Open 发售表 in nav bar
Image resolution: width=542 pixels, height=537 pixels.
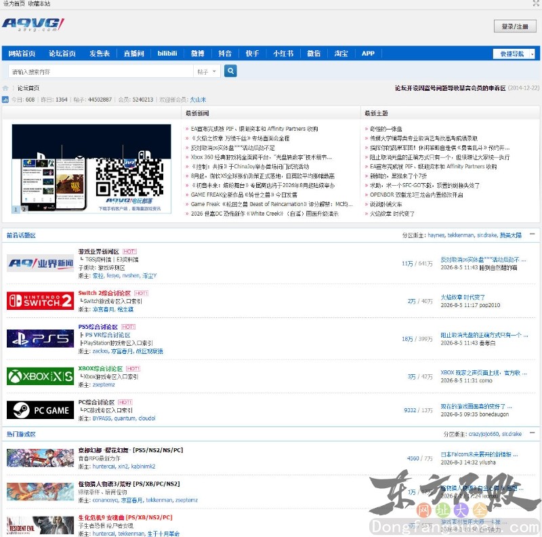coord(100,54)
